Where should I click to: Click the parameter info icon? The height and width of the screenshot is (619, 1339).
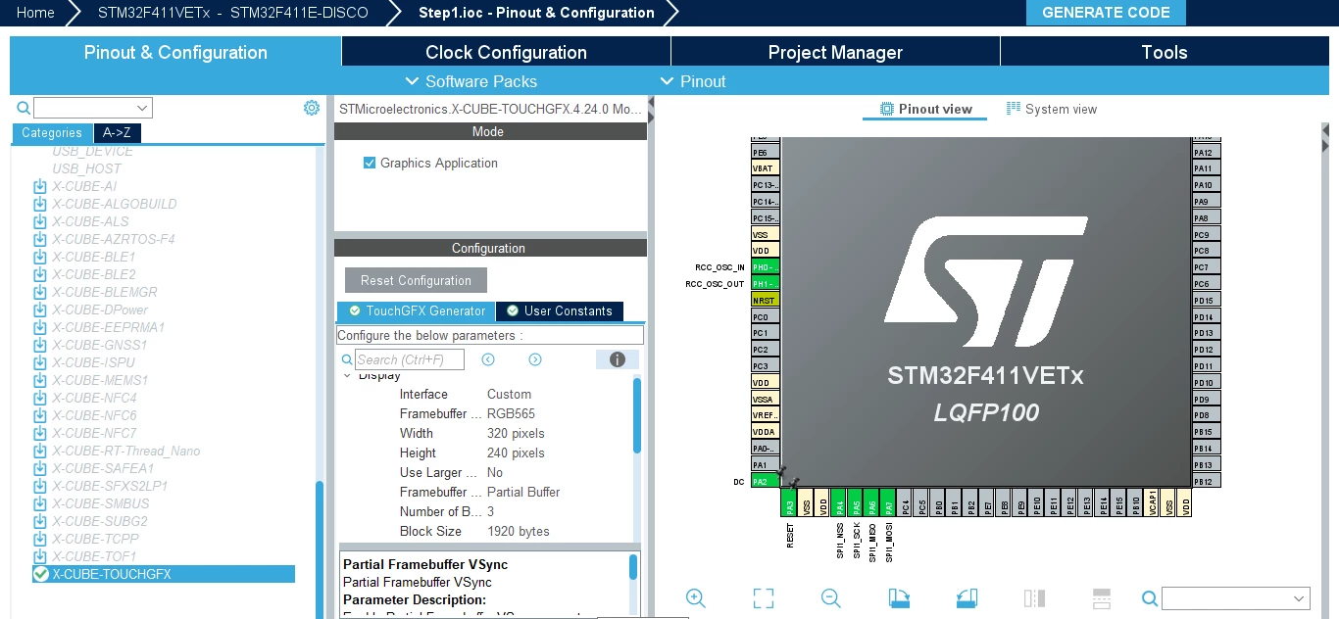[618, 359]
